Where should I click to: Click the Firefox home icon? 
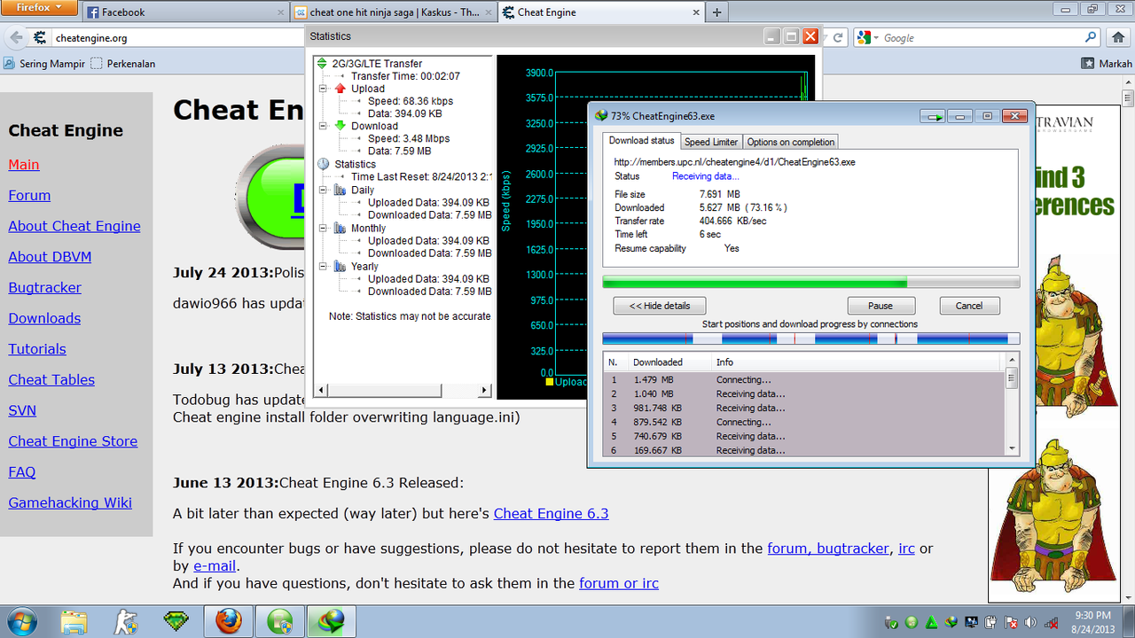coord(1117,38)
